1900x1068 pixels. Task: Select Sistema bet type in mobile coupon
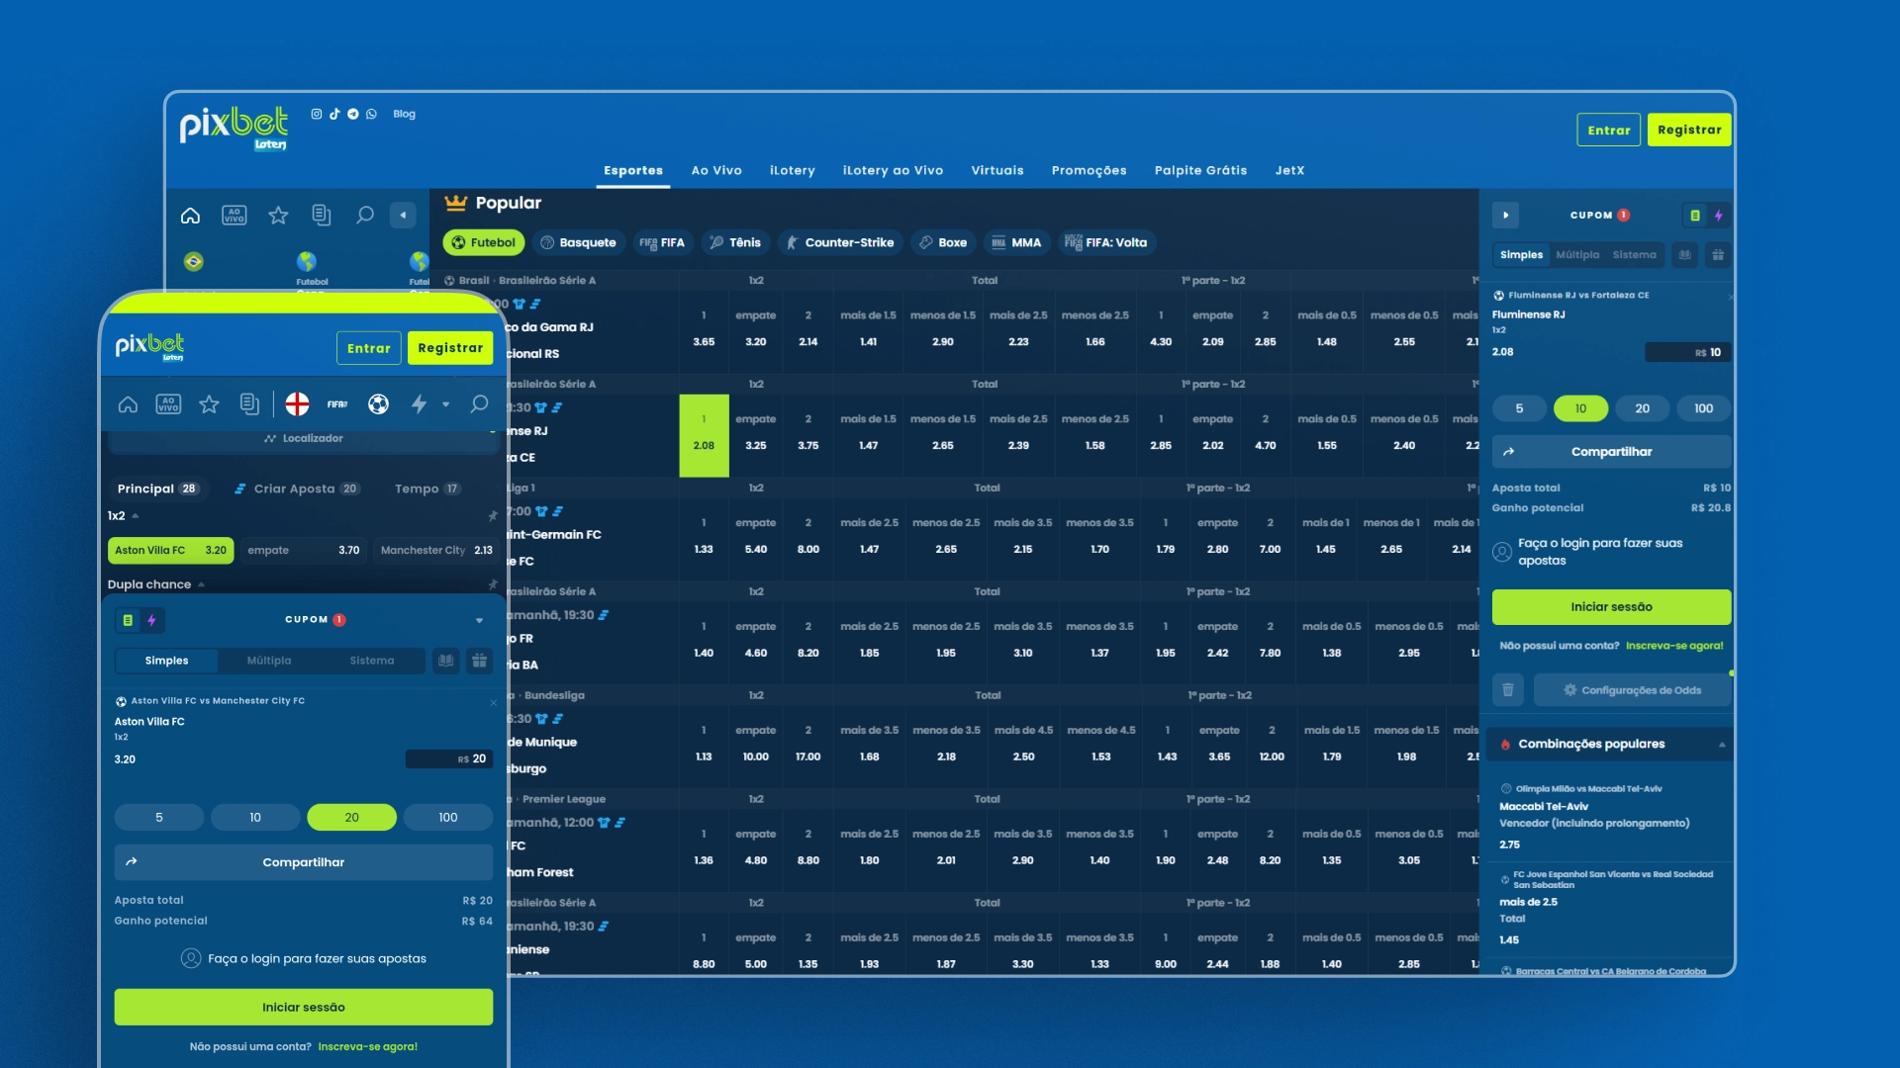tap(372, 661)
